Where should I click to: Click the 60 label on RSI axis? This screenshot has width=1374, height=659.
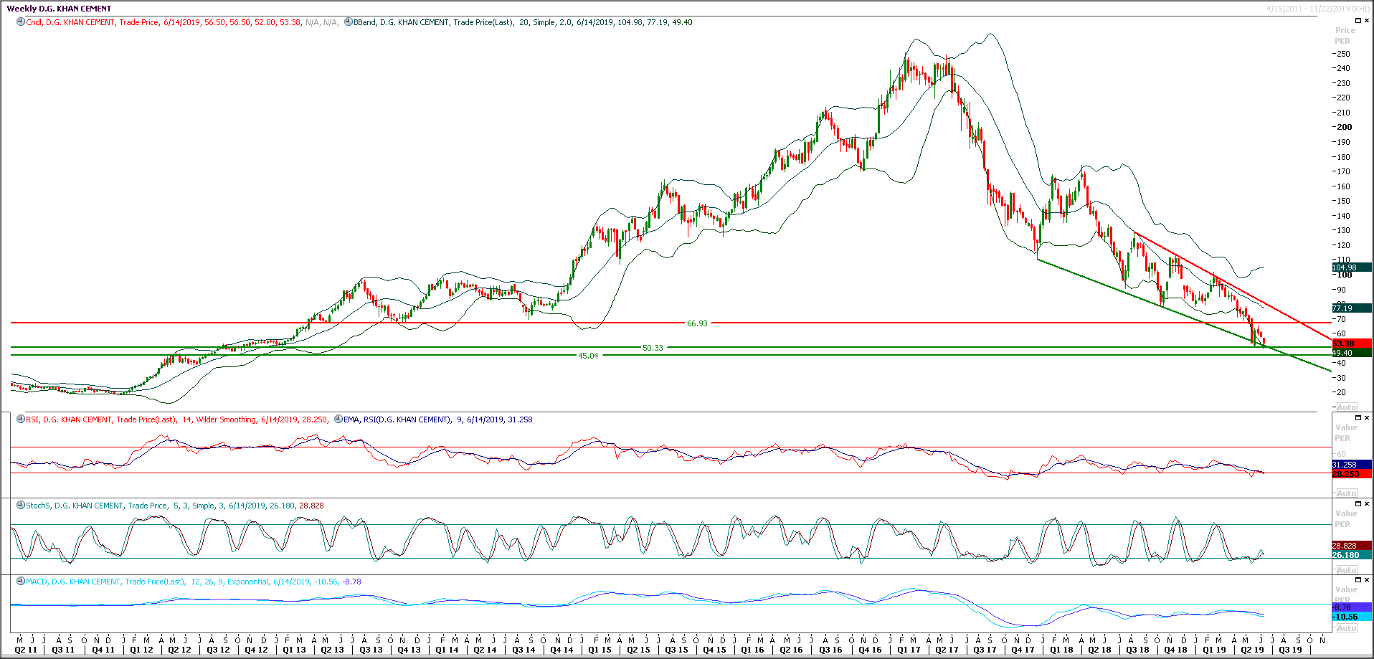pos(1341,454)
